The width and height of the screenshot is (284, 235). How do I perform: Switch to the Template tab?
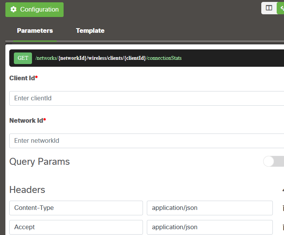pyautogui.click(x=90, y=31)
